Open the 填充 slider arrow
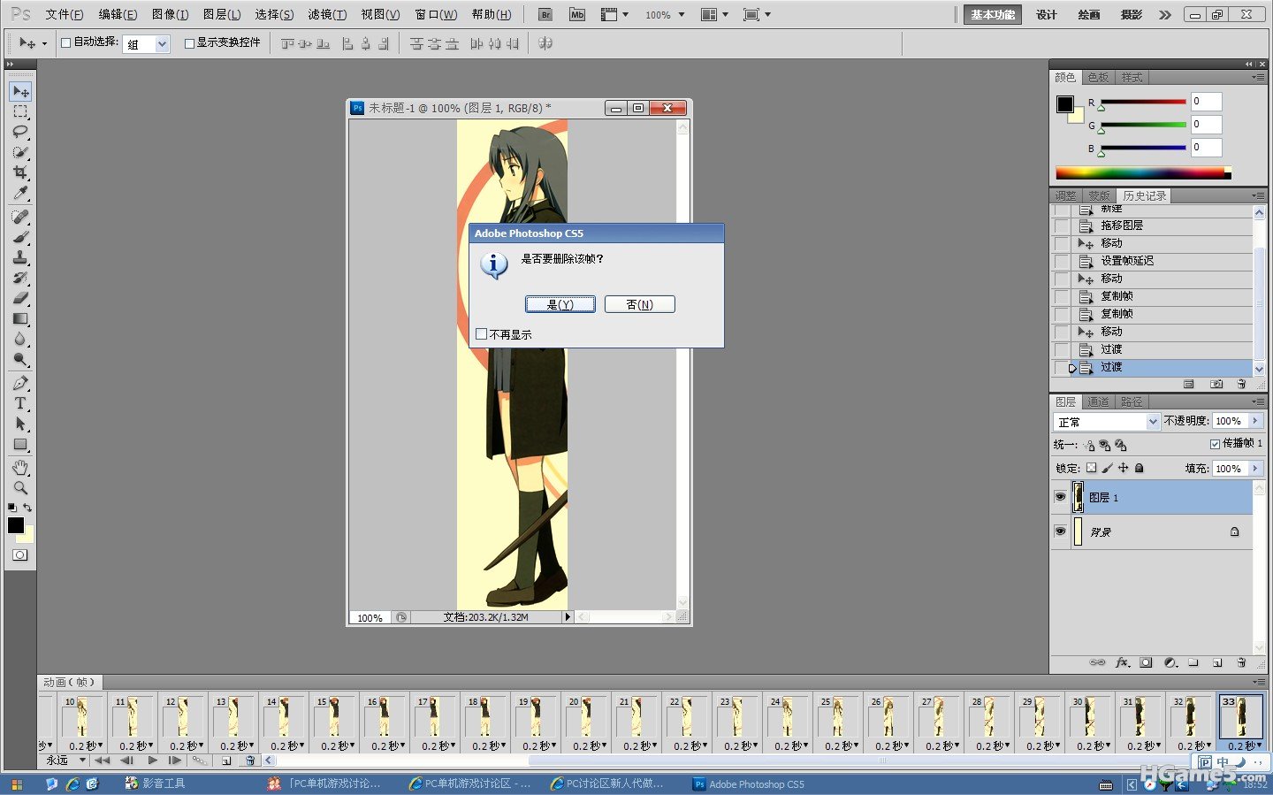 [x=1255, y=468]
